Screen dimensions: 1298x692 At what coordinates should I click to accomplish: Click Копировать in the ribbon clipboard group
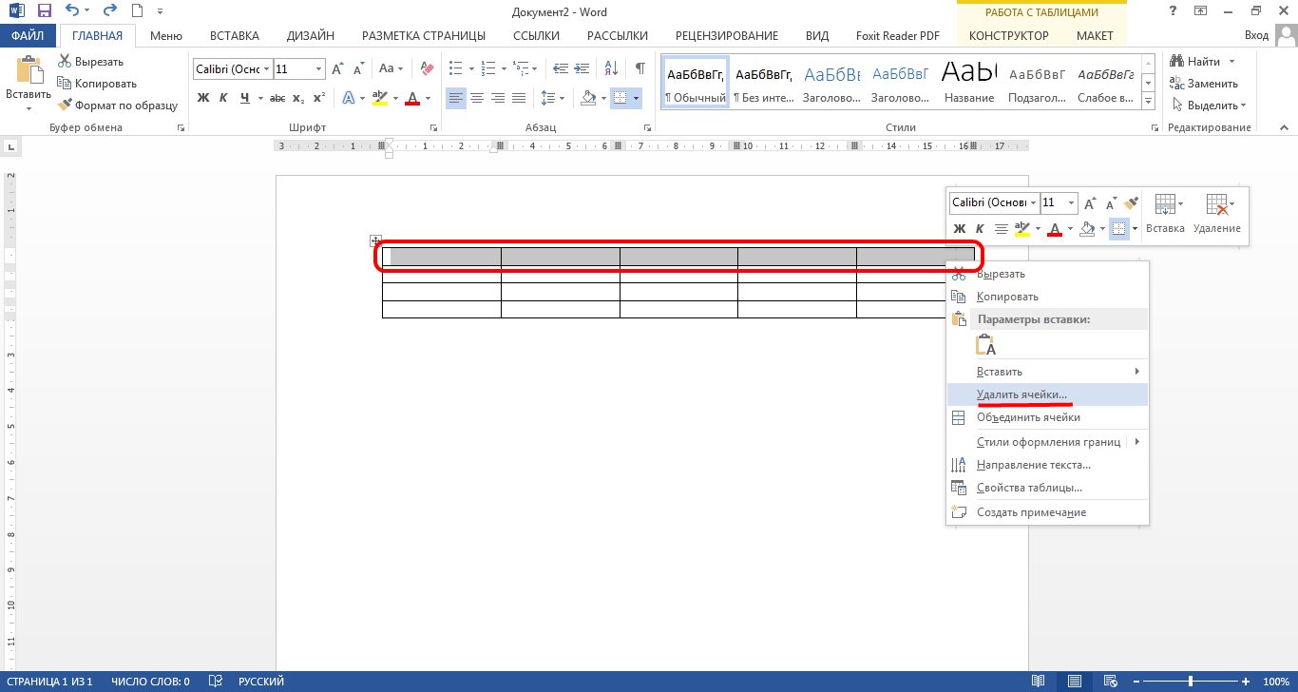(x=97, y=84)
